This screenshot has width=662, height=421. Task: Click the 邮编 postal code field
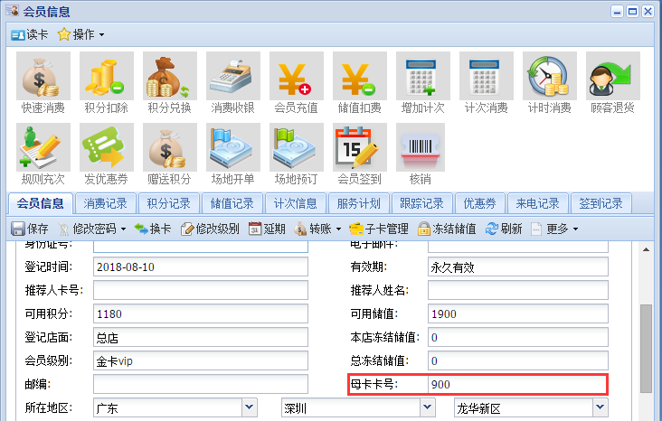click(201, 384)
